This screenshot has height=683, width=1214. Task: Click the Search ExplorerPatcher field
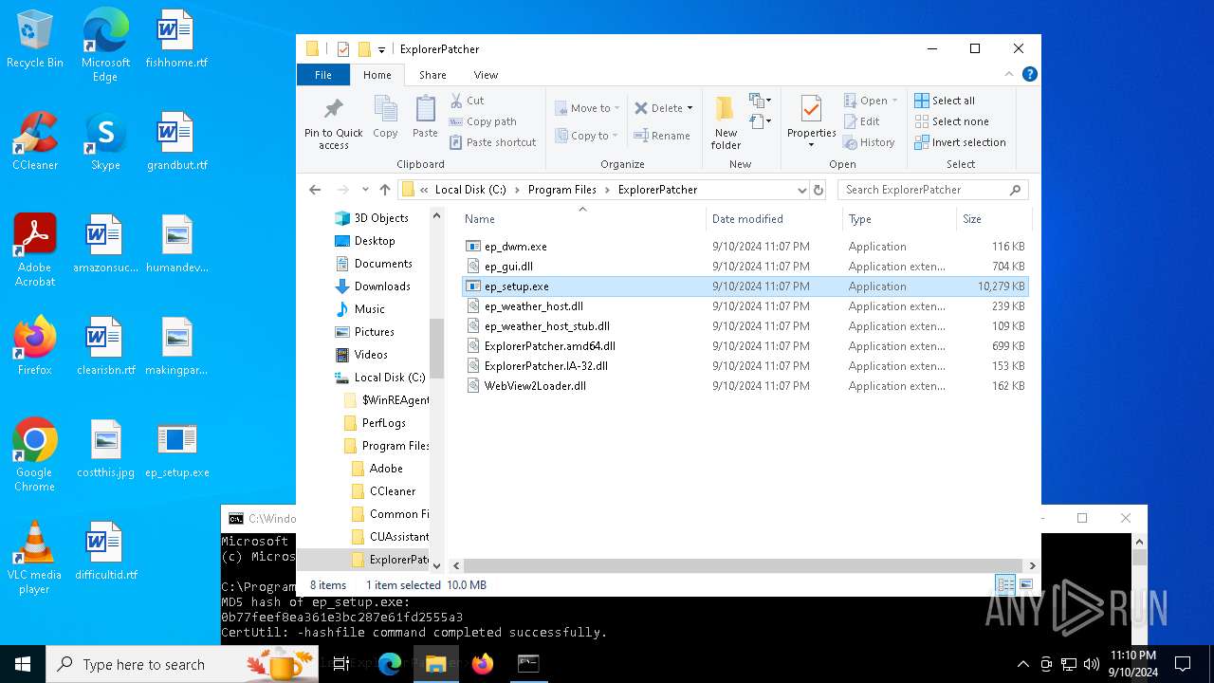pyautogui.click(x=933, y=190)
